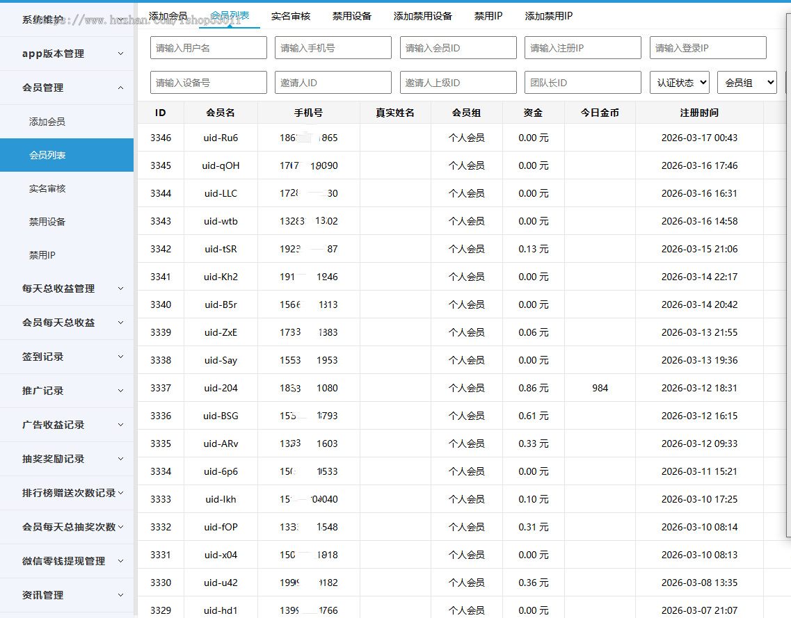Image resolution: width=791 pixels, height=618 pixels.
Task: Open 禁用设备 in the sidebar
Action: (47, 222)
